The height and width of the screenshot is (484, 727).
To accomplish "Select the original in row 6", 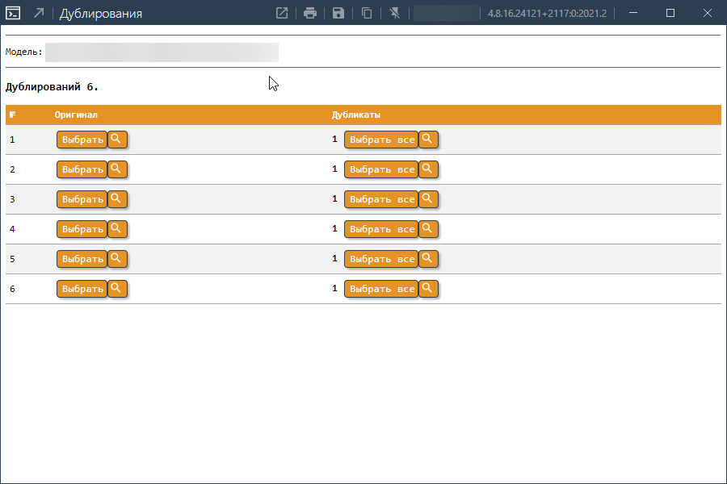I will (82, 289).
